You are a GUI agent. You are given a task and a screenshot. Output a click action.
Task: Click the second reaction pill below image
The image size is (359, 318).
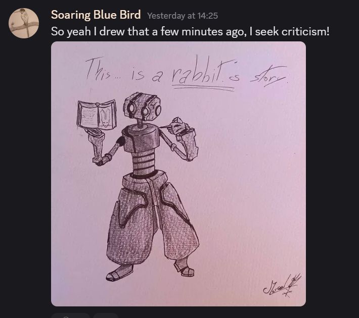click(x=106, y=315)
